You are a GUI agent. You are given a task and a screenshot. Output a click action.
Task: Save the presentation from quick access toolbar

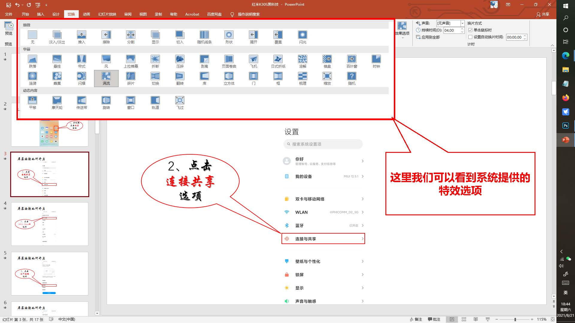tap(9, 5)
